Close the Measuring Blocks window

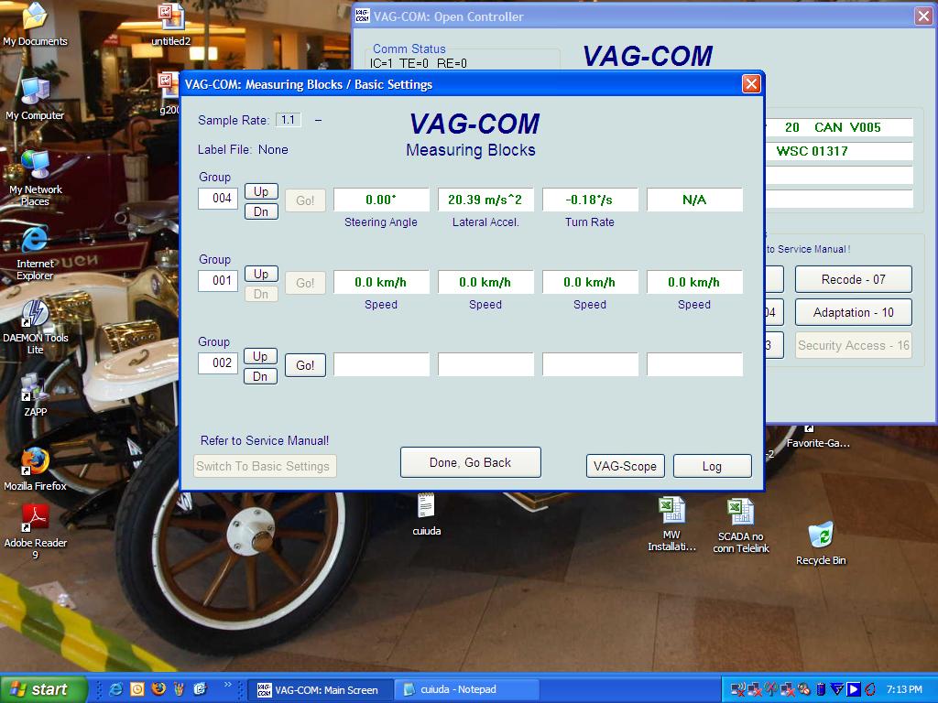751,83
